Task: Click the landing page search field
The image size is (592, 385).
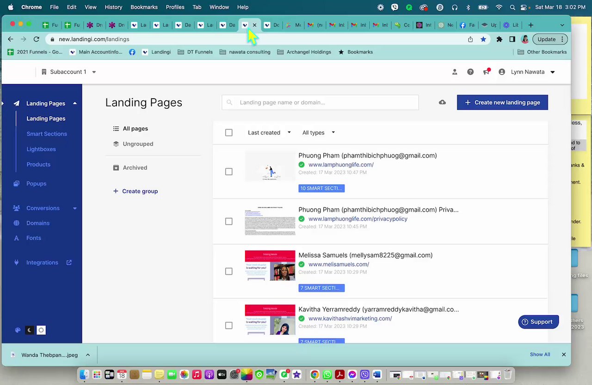Action: (x=320, y=102)
